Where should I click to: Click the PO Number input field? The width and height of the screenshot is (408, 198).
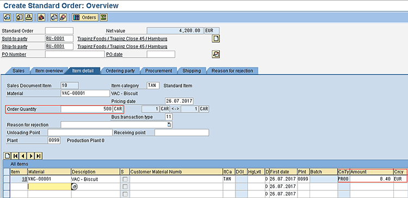point(75,54)
